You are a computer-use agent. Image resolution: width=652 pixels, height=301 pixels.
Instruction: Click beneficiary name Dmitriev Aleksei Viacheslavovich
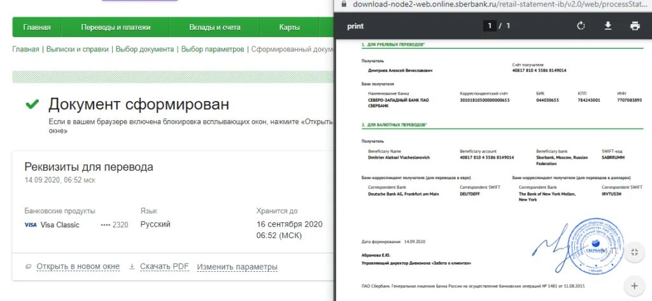point(399,157)
